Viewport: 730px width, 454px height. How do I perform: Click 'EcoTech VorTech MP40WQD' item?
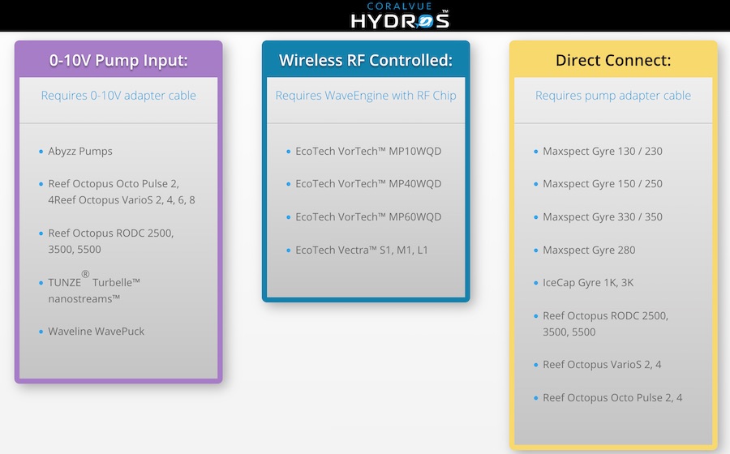[368, 184]
